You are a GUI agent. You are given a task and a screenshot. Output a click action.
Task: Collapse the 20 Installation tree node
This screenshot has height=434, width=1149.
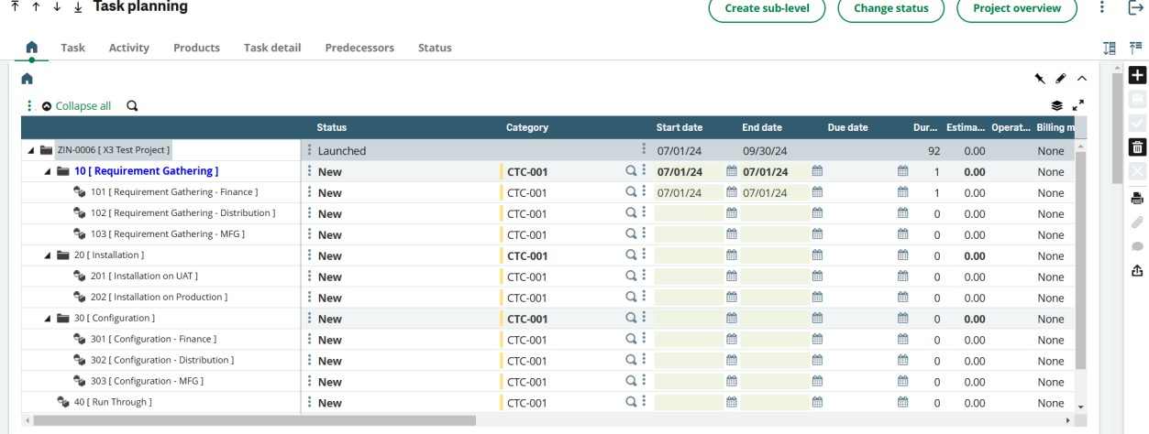49,255
